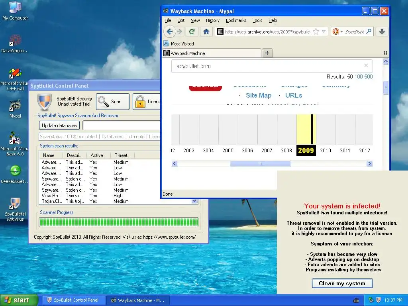Open the File menu in Mypal
Screen dimensions: 408x306
[x=168, y=20]
